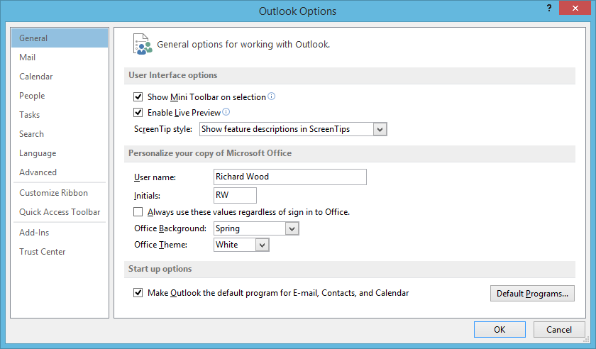596x349 pixels.
Task: Toggle Make Outlook the default program checkbox
Action: [138, 293]
